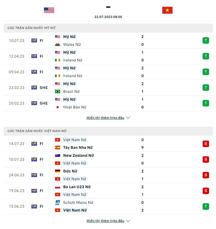Click the red B badge for the Spain match

(206, 144)
